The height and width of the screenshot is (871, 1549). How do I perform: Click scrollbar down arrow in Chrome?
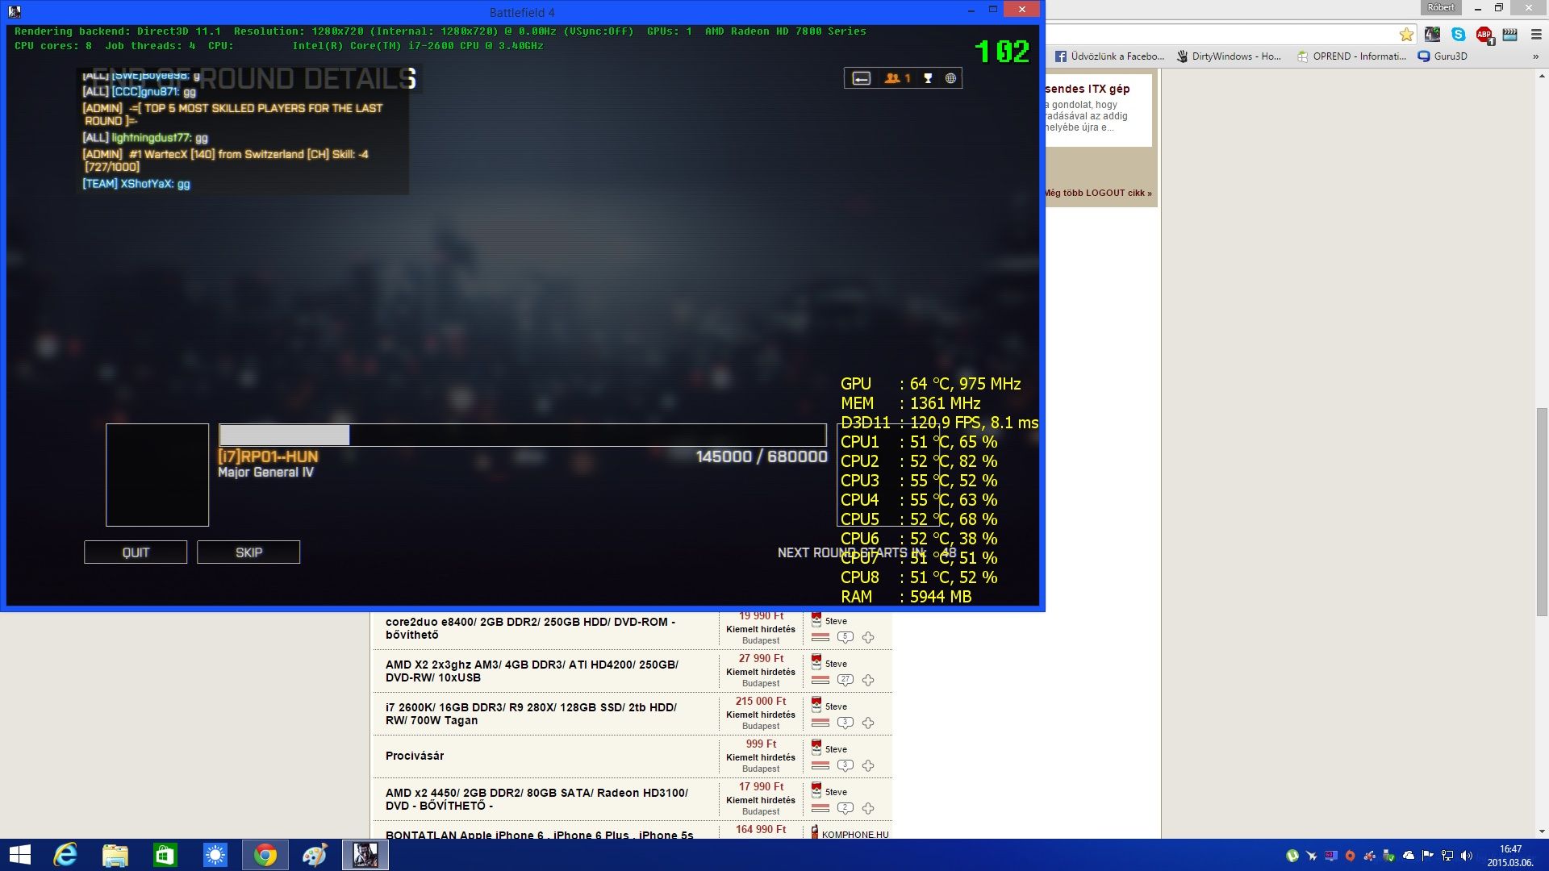(1542, 831)
